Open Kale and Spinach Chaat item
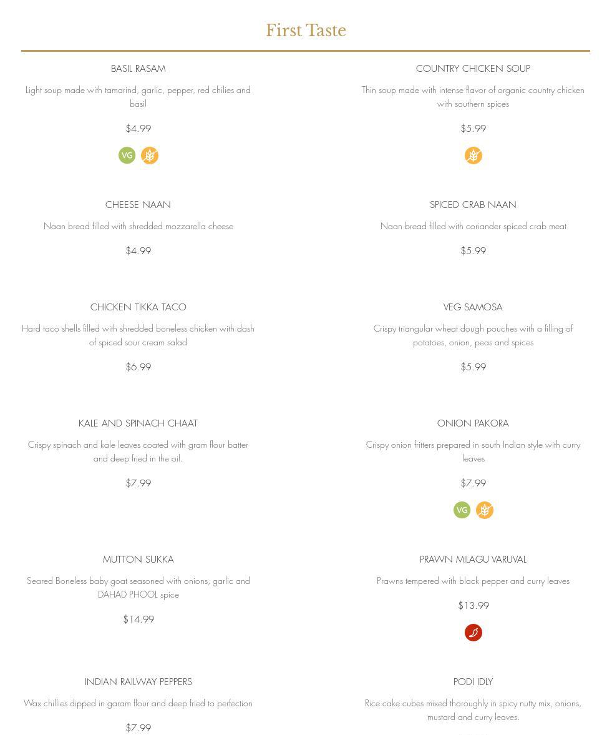The height and width of the screenshot is (735, 602). [x=138, y=423]
